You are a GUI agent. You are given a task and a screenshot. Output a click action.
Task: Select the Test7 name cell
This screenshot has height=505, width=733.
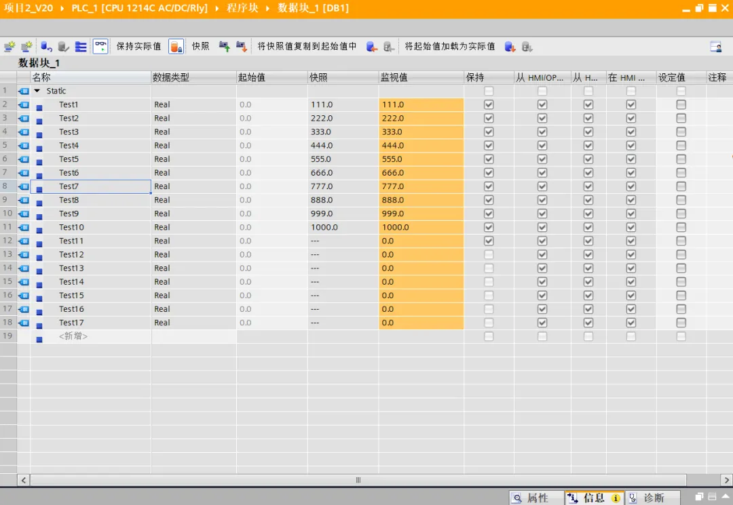click(x=91, y=186)
